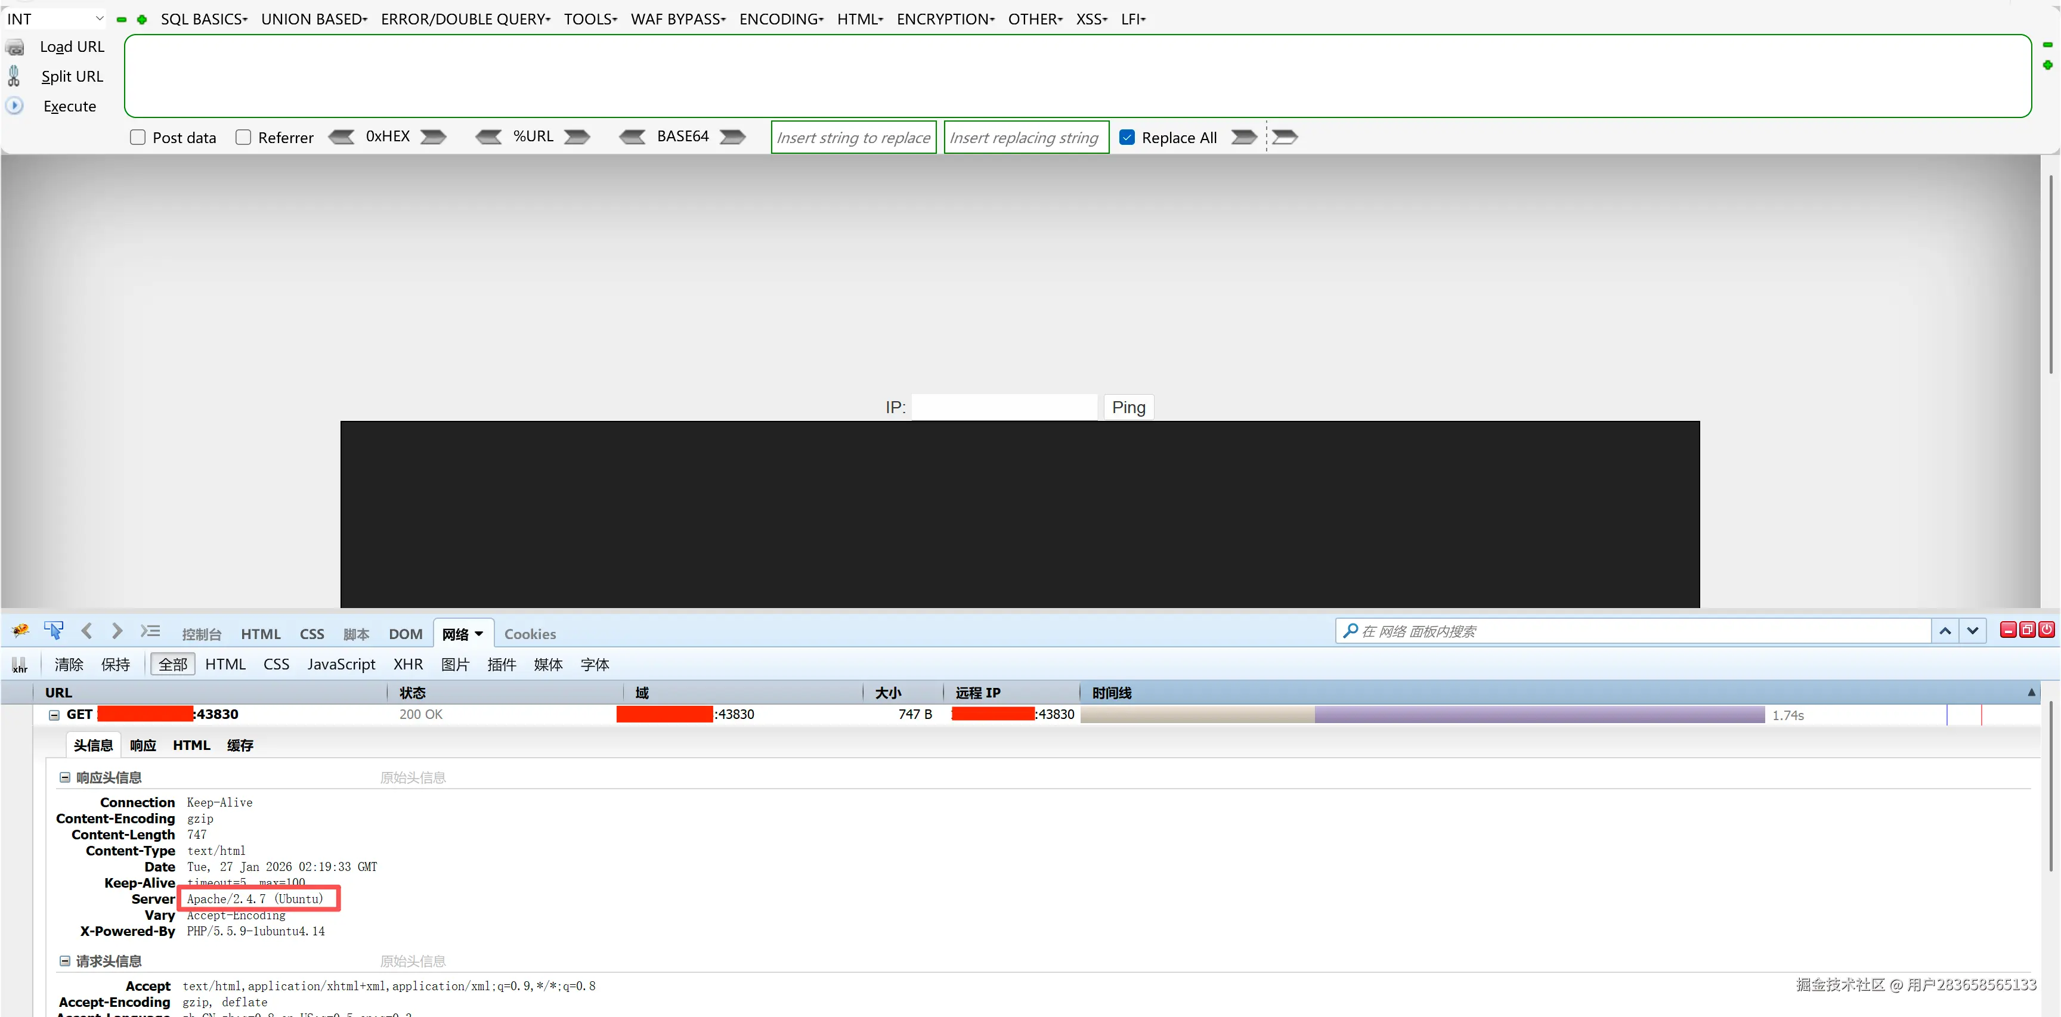Switch to the 控制台 tab

(x=202, y=634)
